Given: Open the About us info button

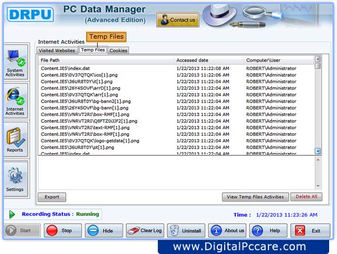Looking at the screenshot, I should click(227, 230).
